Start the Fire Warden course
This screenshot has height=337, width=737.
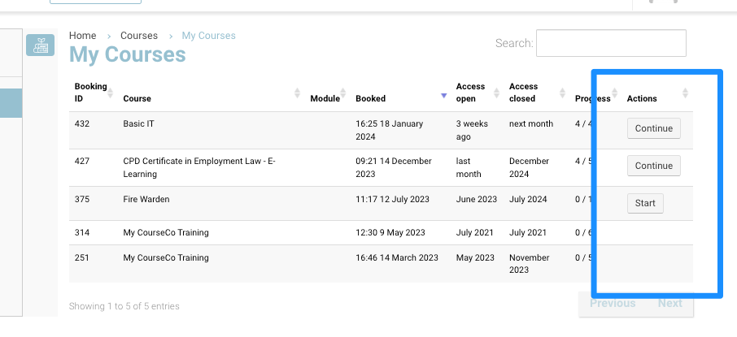645,203
